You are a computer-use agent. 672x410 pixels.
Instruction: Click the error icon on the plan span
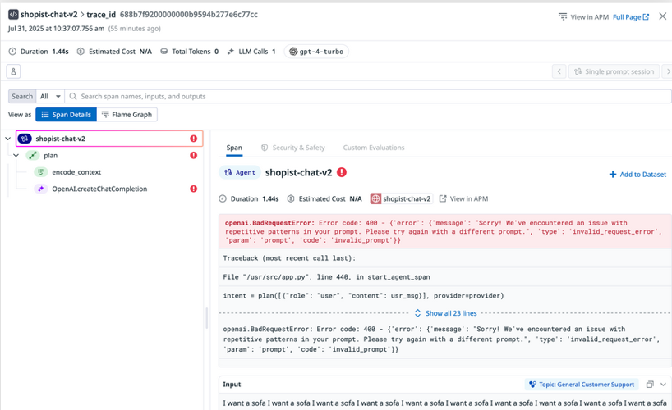194,155
